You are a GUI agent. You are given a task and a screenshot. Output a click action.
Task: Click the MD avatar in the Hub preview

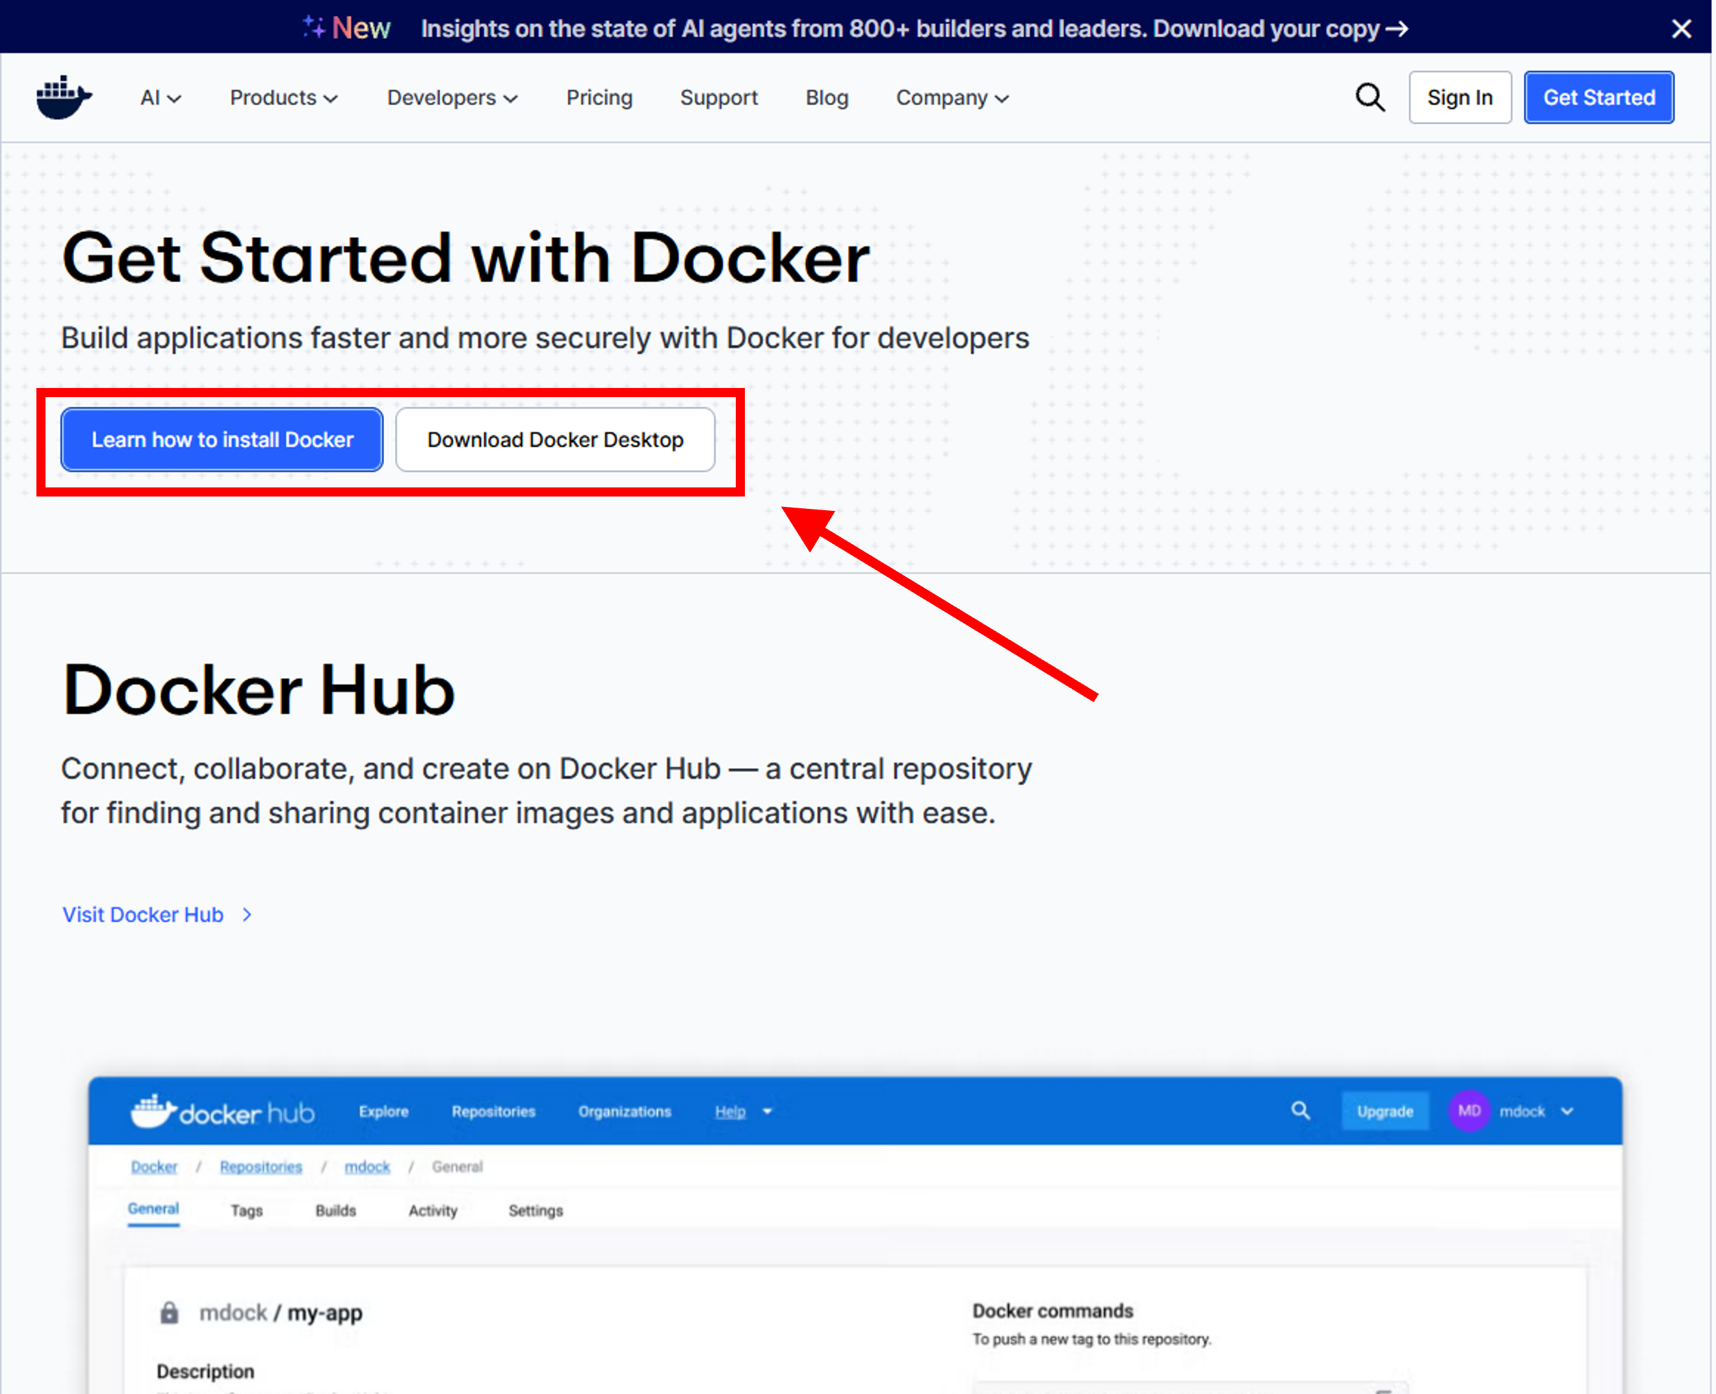point(1469,1111)
